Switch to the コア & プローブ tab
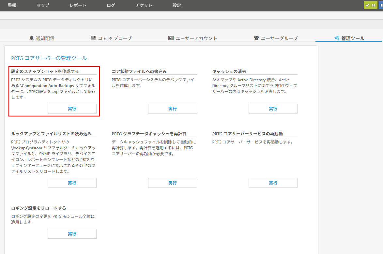Viewport: 383px width, 254px height. (111, 38)
